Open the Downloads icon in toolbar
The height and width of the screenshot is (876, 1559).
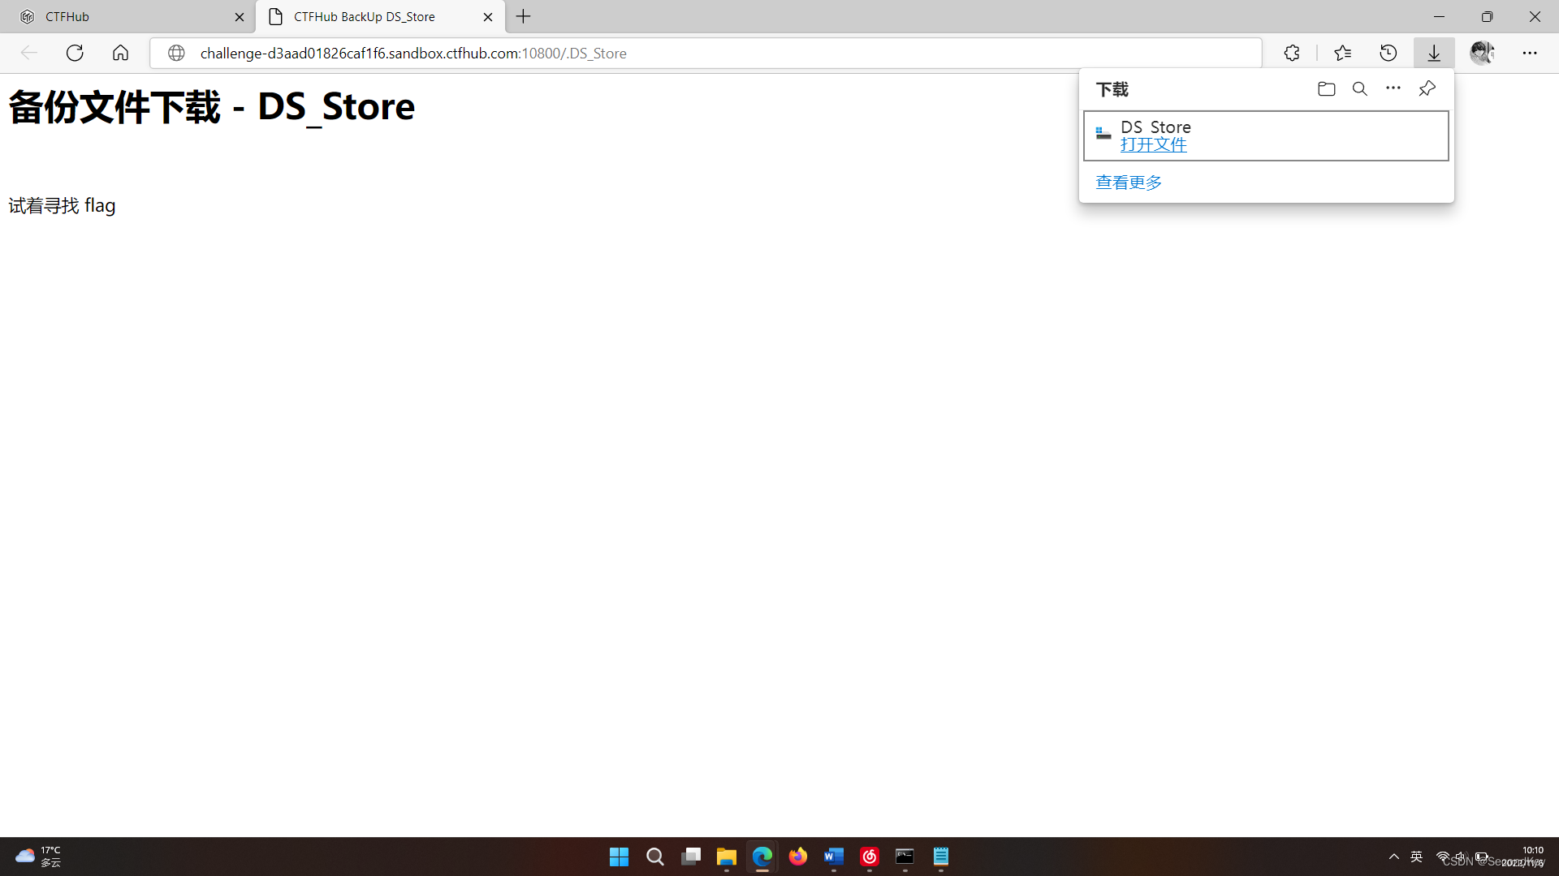[1434, 53]
